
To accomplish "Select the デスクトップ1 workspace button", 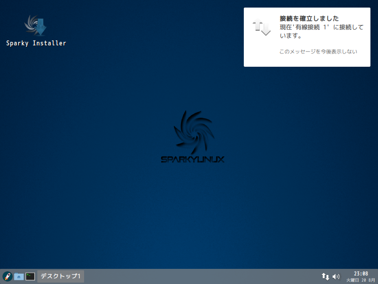I will coord(60,276).
